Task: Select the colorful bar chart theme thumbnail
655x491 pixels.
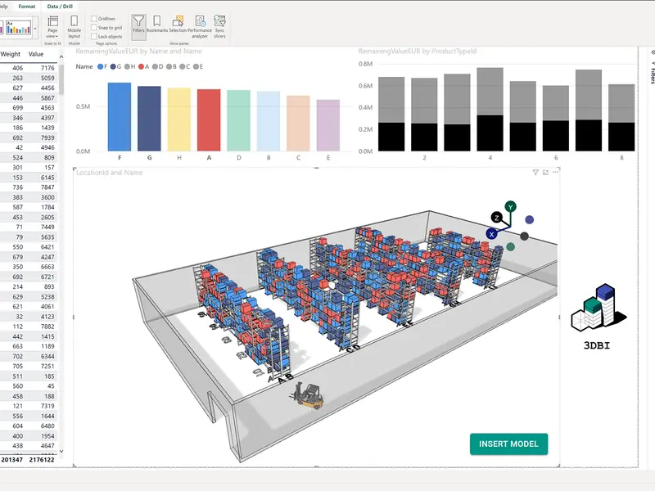Action: (x=18, y=28)
